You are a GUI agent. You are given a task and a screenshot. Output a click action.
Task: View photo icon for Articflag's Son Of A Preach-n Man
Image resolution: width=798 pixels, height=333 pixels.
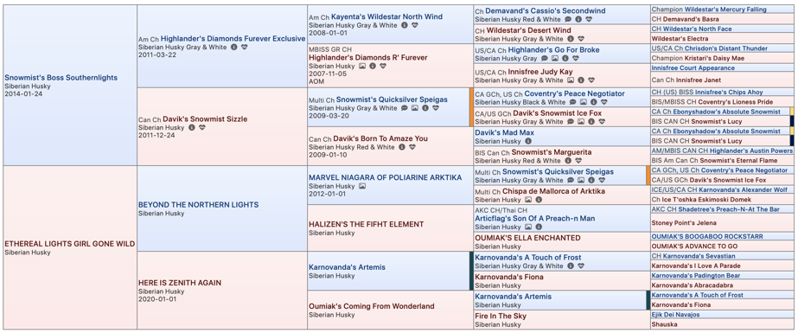pyautogui.click(x=528, y=227)
